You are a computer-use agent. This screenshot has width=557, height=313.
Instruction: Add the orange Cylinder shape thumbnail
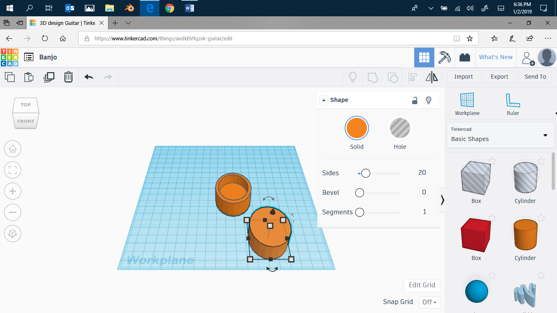tap(525, 235)
